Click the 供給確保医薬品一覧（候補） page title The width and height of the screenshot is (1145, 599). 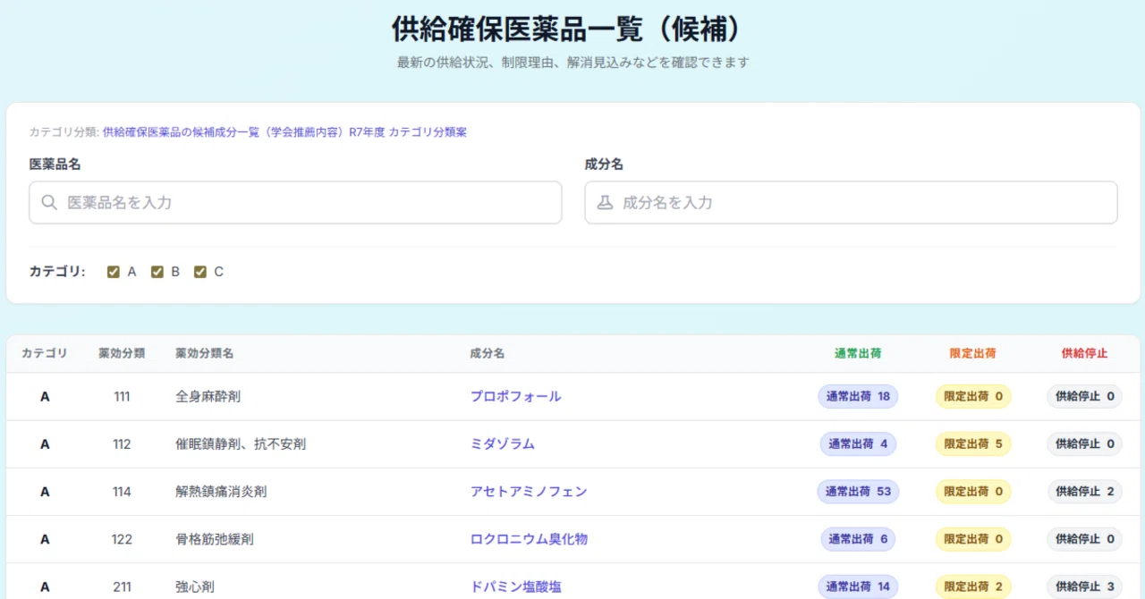tap(572, 29)
